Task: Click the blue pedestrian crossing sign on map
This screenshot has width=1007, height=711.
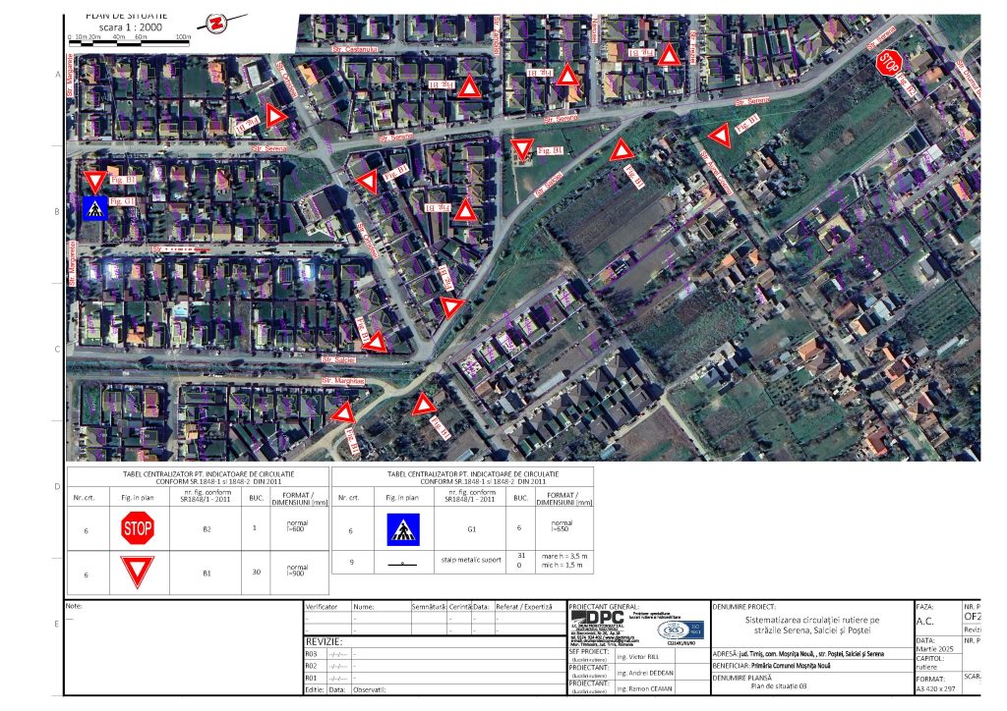Action: point(95,207)
